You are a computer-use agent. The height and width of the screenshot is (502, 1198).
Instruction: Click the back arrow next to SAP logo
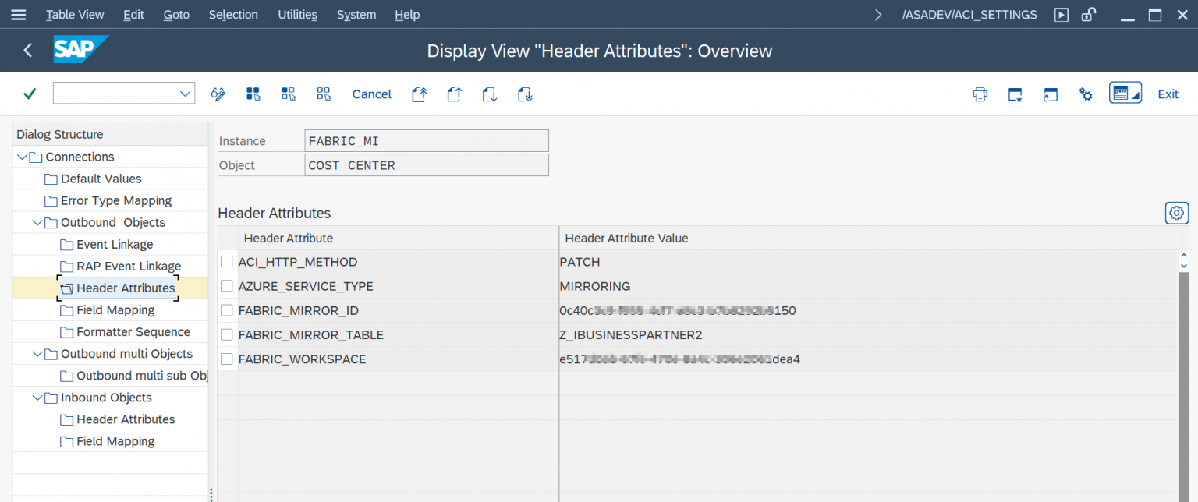28,51
